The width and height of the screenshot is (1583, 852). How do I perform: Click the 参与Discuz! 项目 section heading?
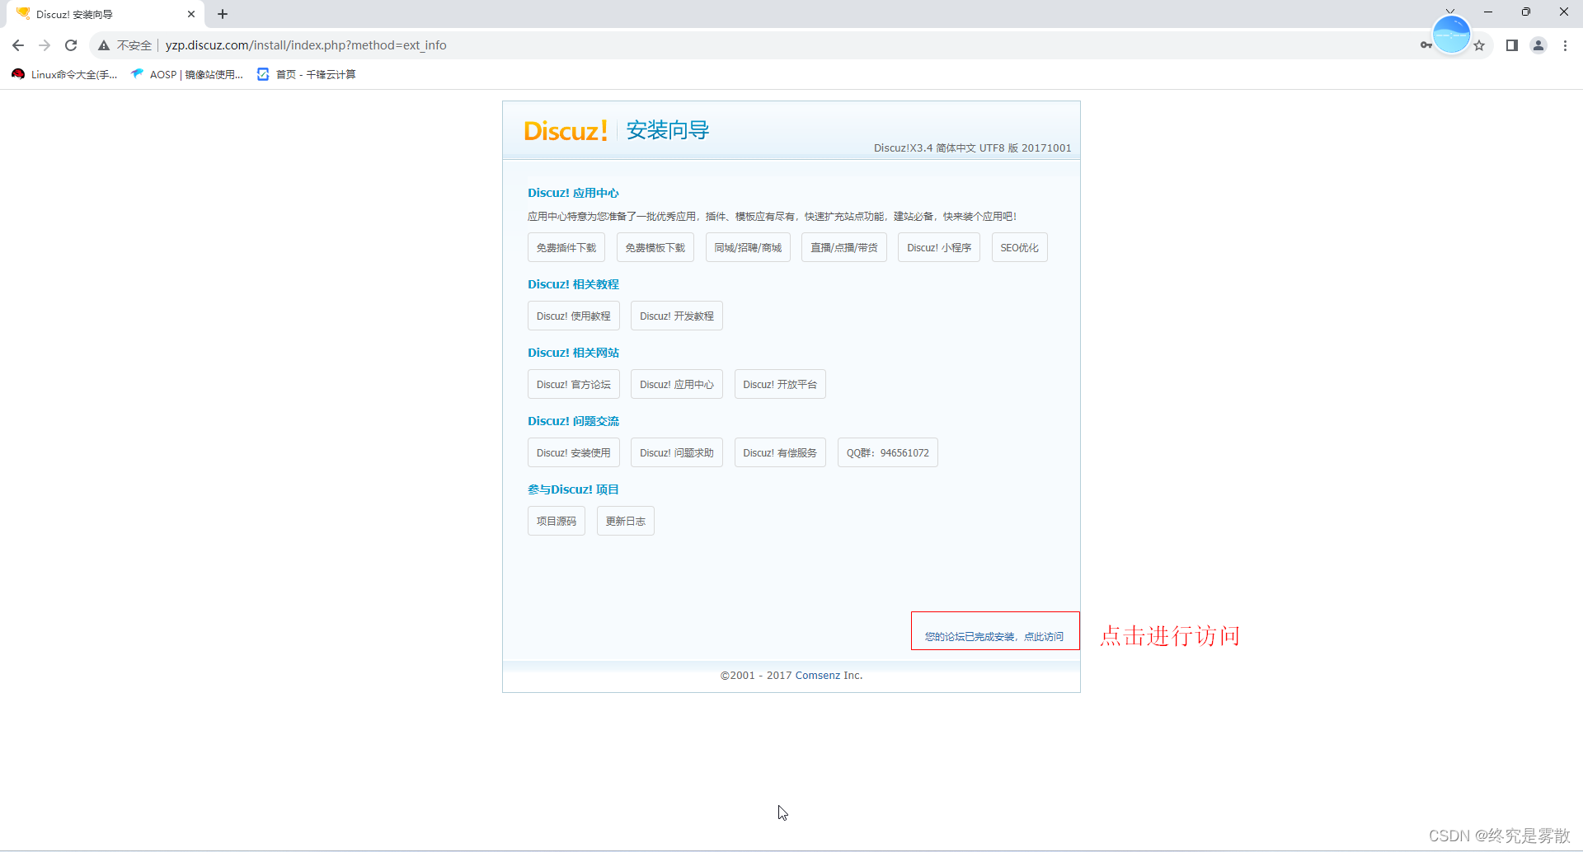click(573, 489)
